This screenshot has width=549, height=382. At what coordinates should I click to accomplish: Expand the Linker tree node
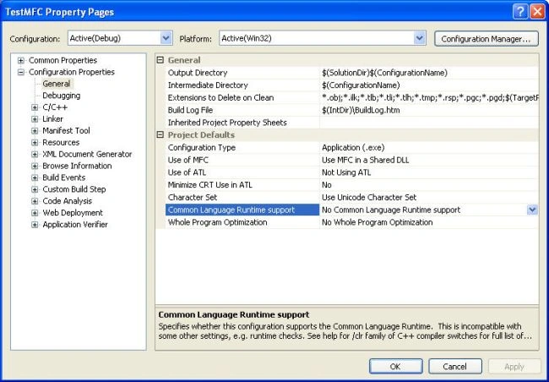pos(35,119)
